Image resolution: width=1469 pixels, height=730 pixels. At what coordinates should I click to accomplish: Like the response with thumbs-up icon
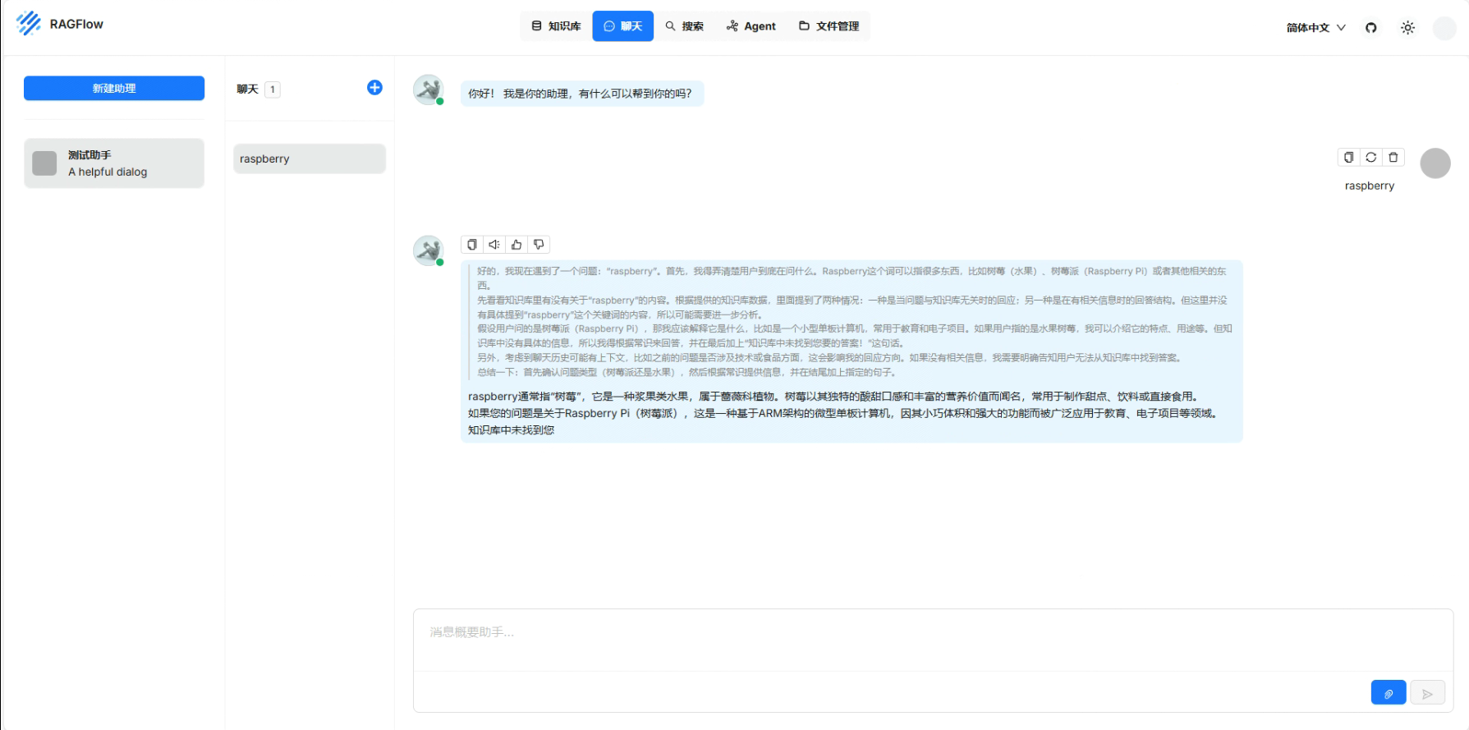tap(516, 245)
